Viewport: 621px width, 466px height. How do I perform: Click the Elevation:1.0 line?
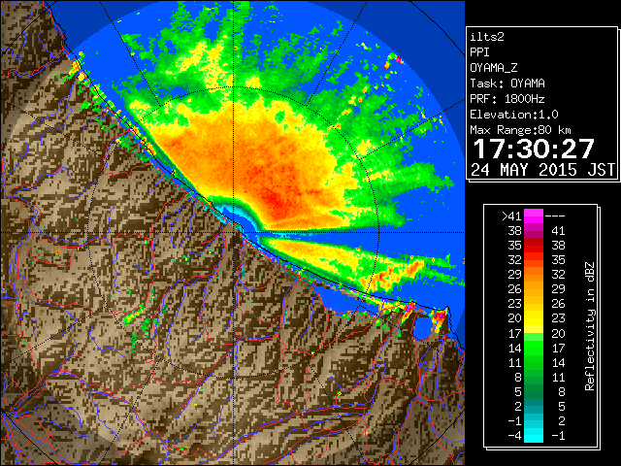(x=514, y=115)
